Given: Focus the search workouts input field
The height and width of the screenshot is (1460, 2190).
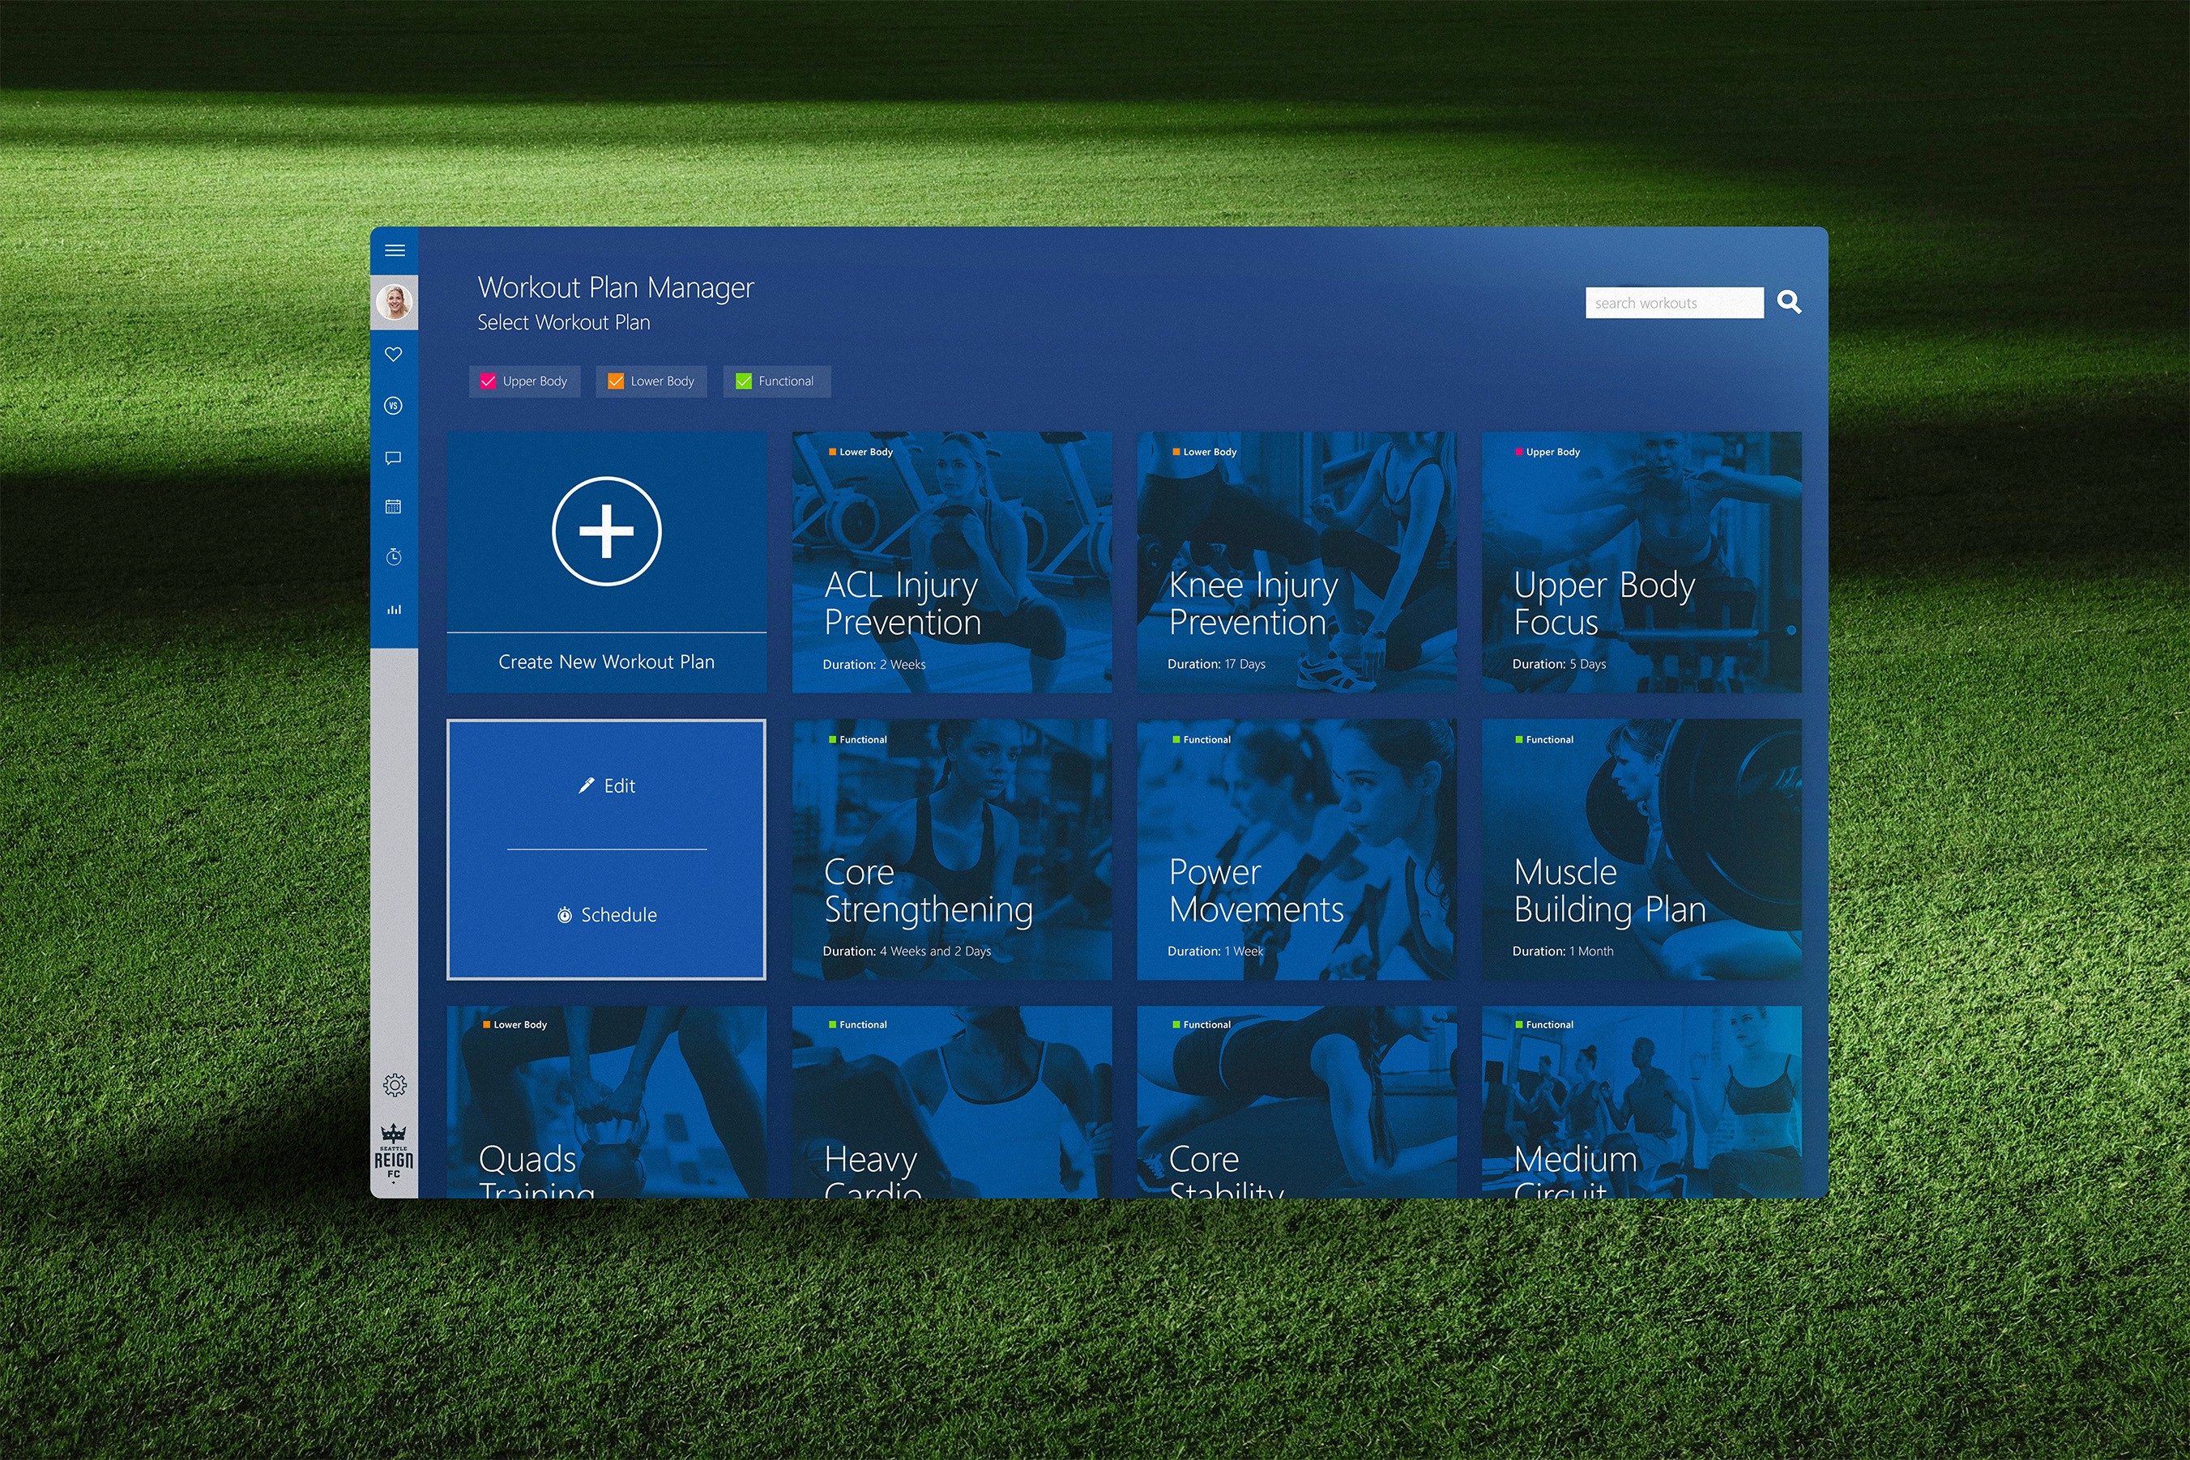Looking at the screenshot, I should tap(1673, 304).
